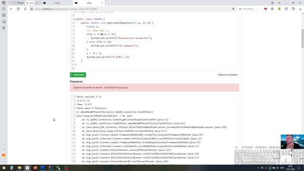Click the System.out.printf line in the editor
The image size is (304, 171).
pyautogui.click(x=108, y=57)
